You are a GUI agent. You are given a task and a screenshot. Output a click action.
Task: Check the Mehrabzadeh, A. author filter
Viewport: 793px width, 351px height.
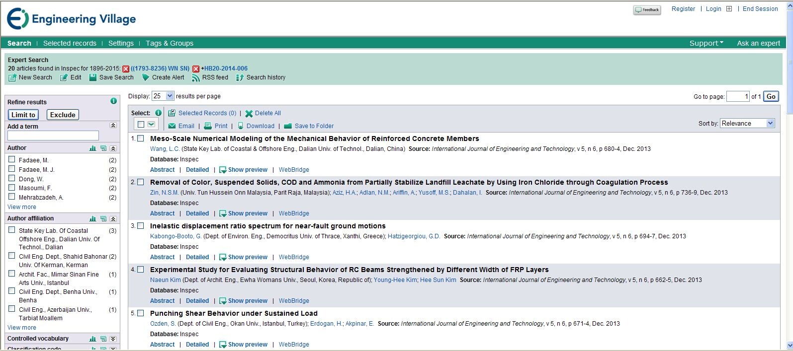(12, 197)
